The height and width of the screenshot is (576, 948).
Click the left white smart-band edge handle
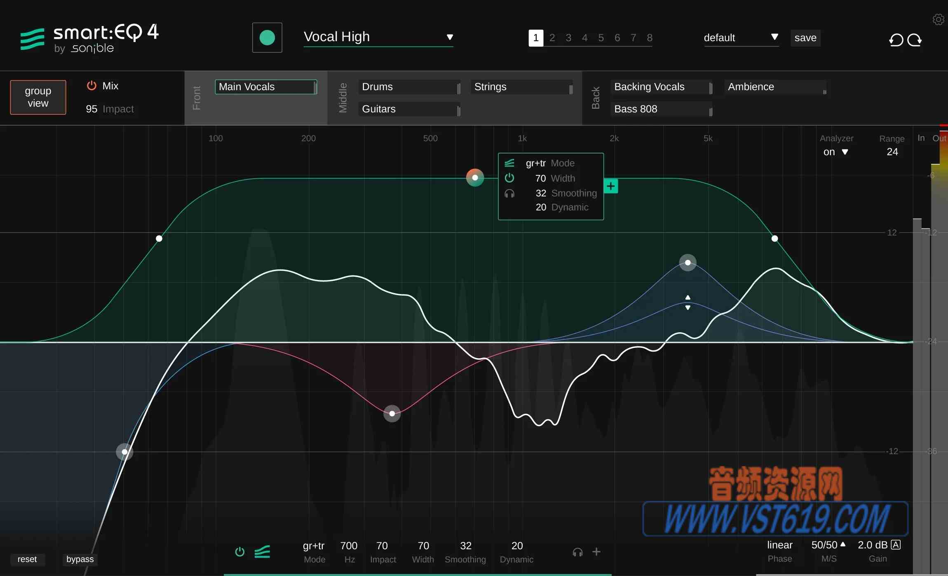coord(159,238)
